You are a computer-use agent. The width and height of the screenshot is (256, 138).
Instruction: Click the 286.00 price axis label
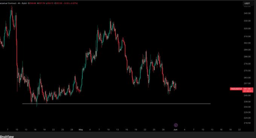tap(247, 57)
